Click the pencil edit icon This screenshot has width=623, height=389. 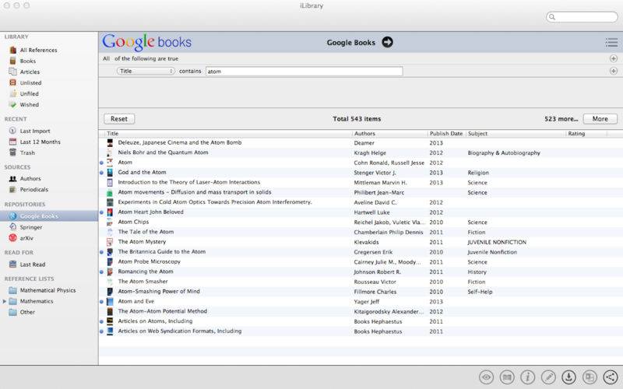click(x=548, y=377)
